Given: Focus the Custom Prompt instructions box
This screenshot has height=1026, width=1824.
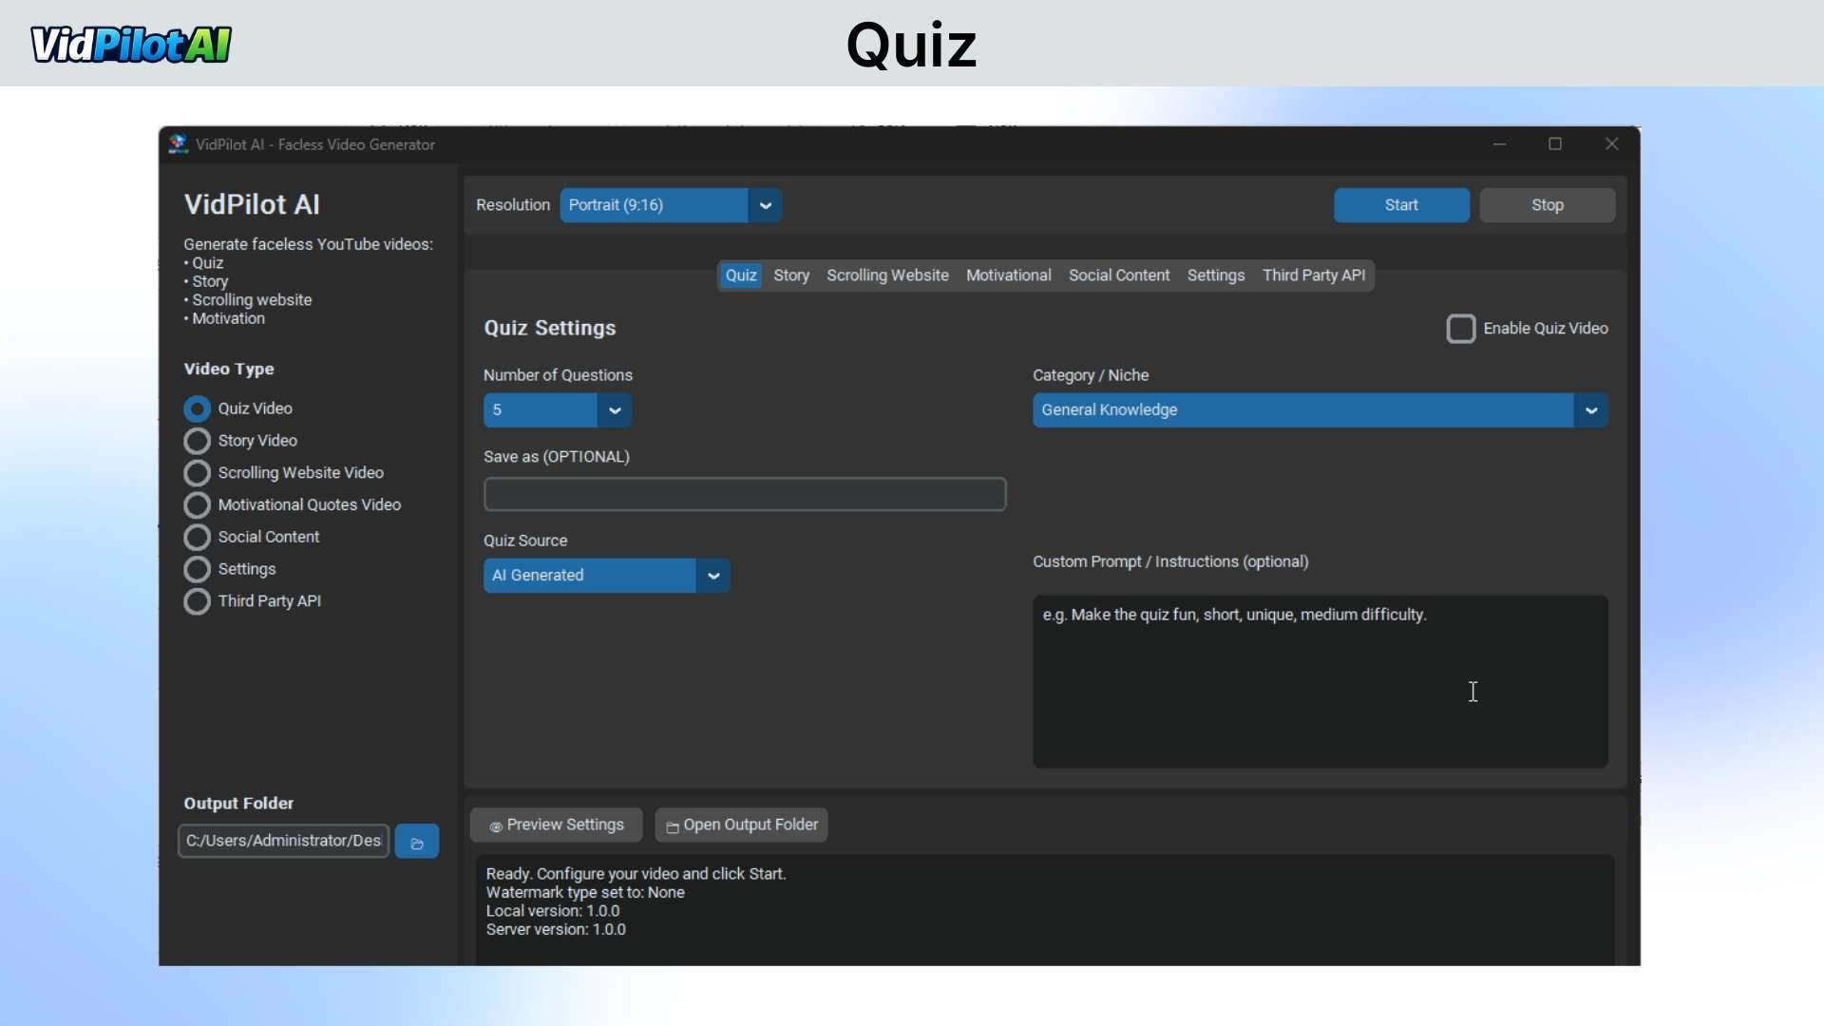Looking at the screenshot, I should (1319, 680).
